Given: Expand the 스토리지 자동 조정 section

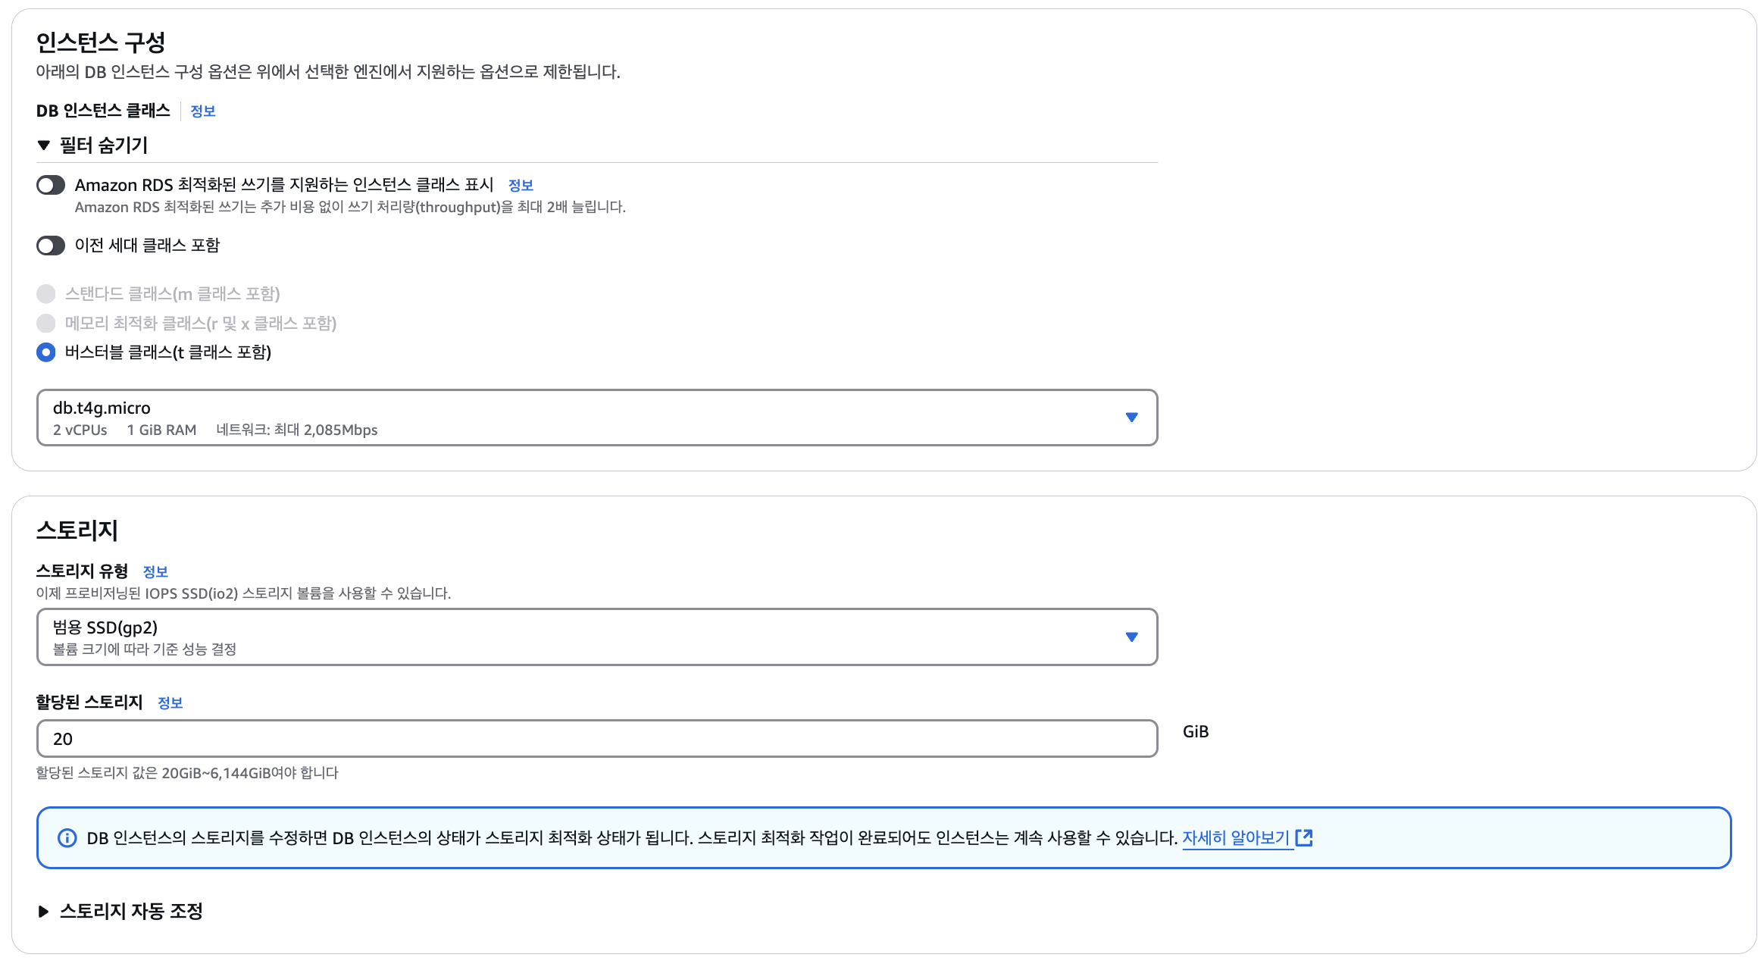Looking at the screenshot, I should click(x=44, y=911).
